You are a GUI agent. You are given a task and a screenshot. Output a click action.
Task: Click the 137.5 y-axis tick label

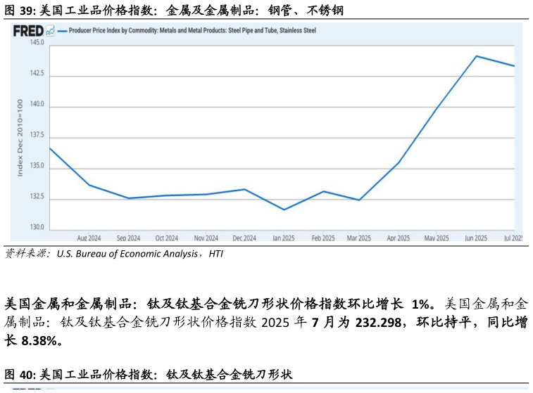click(37, 135)
